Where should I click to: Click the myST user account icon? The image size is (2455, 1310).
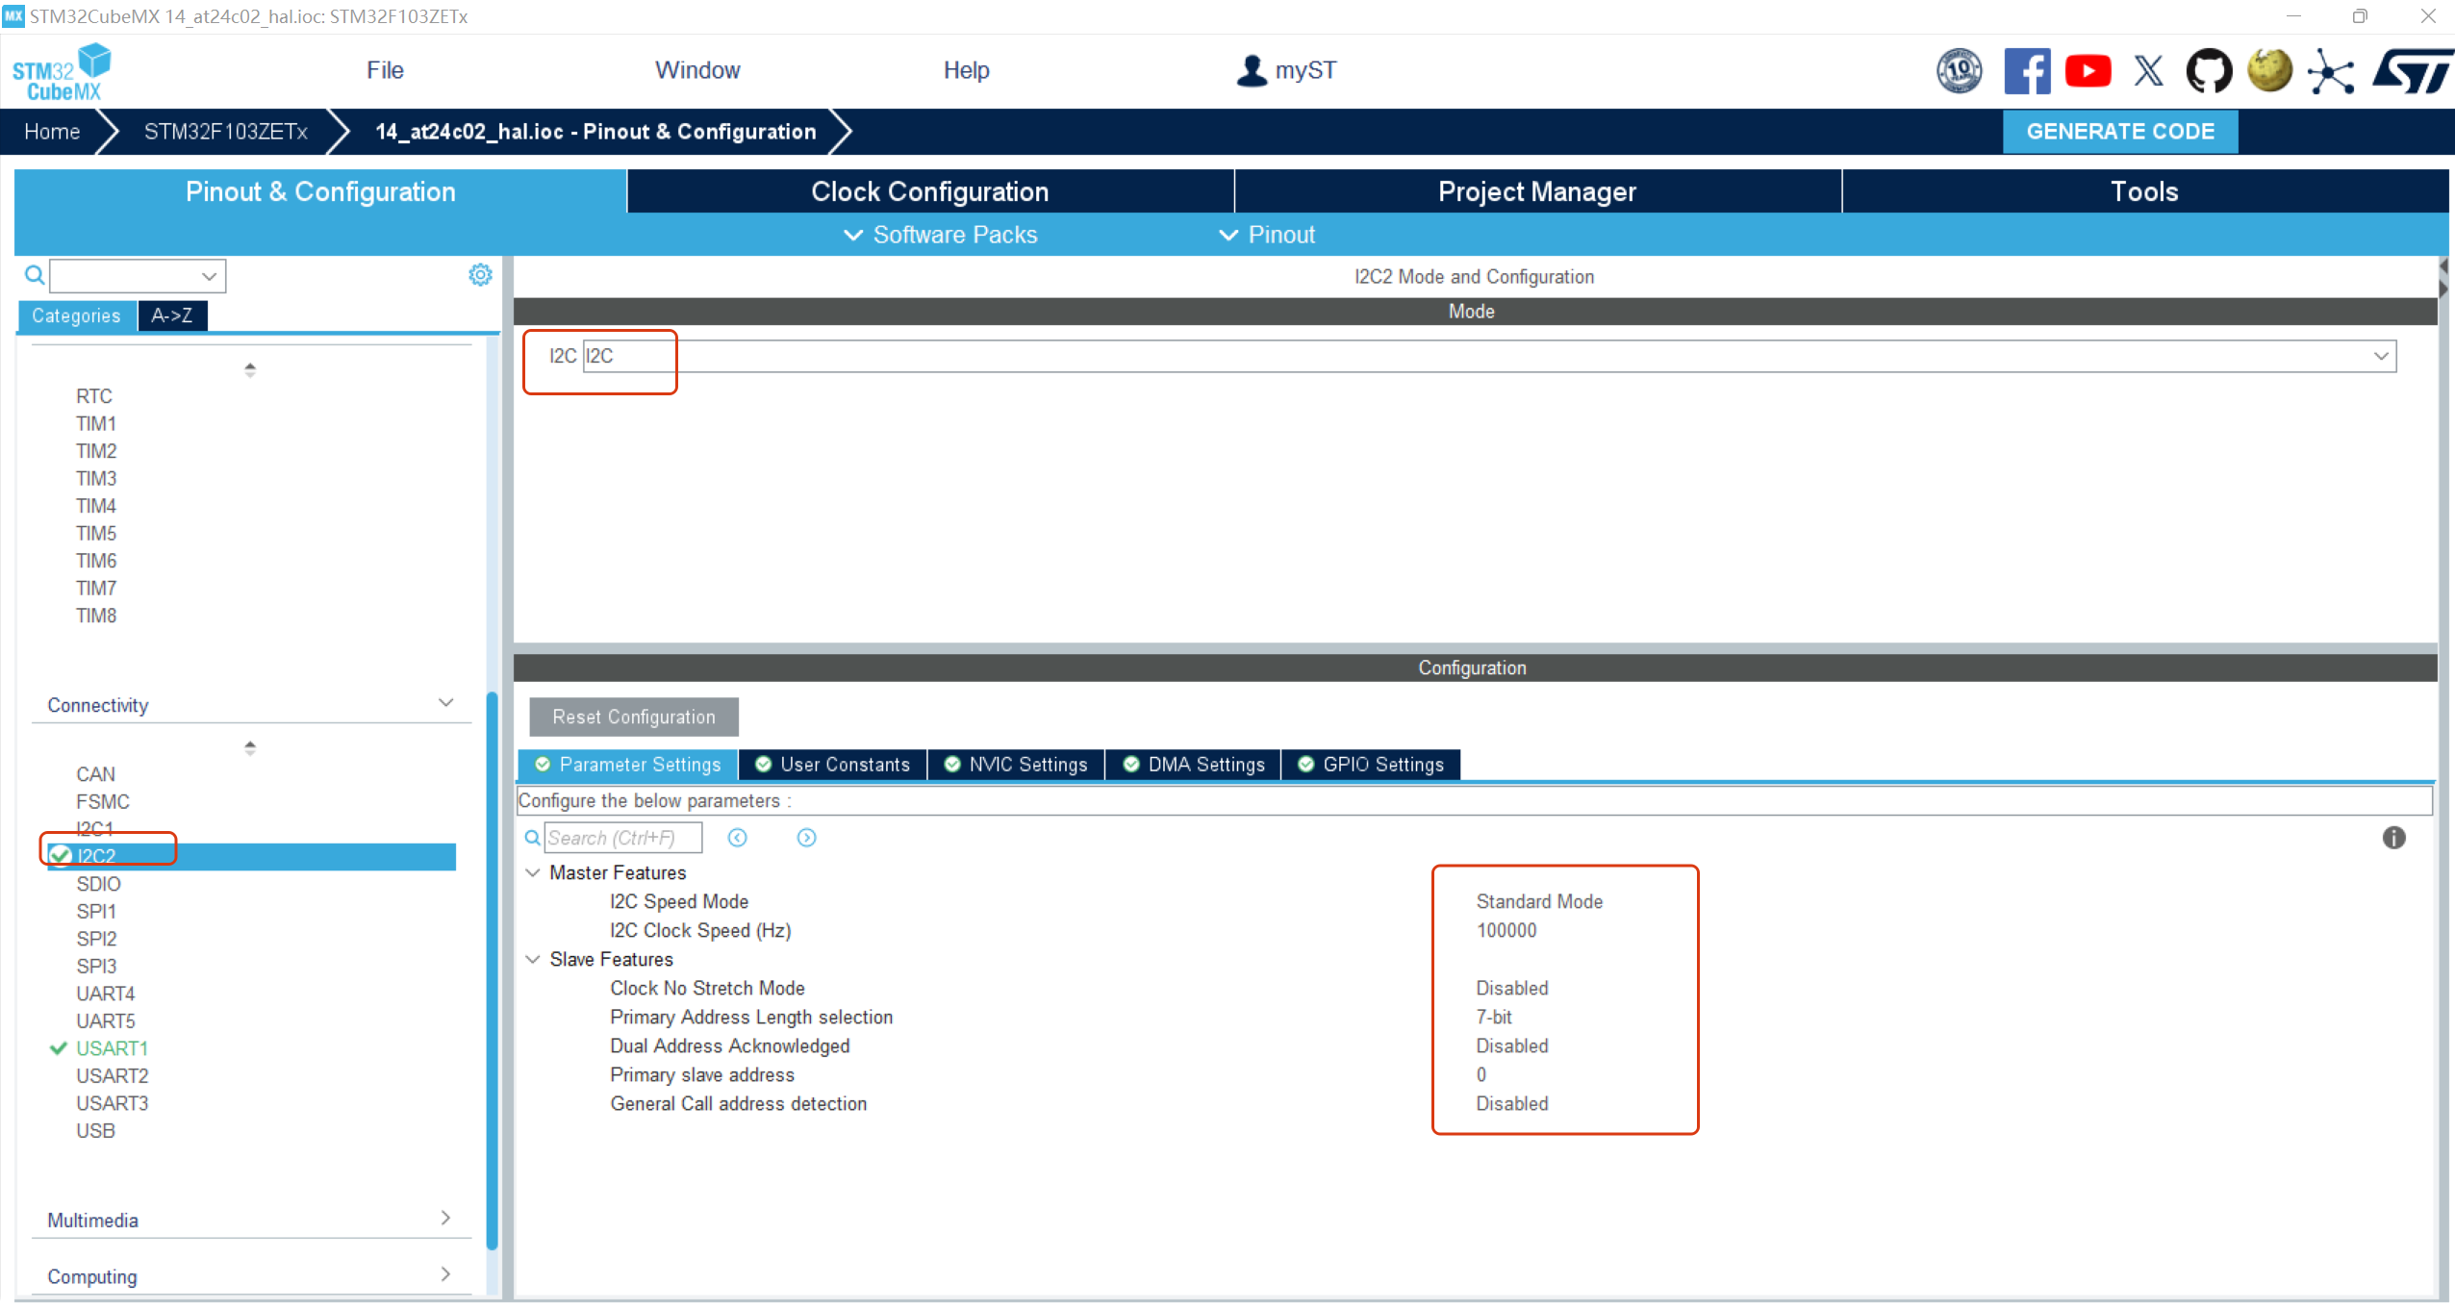(x=1252, y=70)
